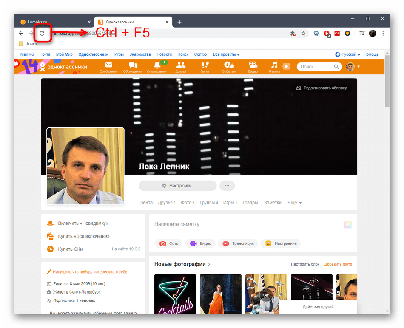Open the Все проекты dropdown
Screen dimensions: 404x328
(226, 54)
